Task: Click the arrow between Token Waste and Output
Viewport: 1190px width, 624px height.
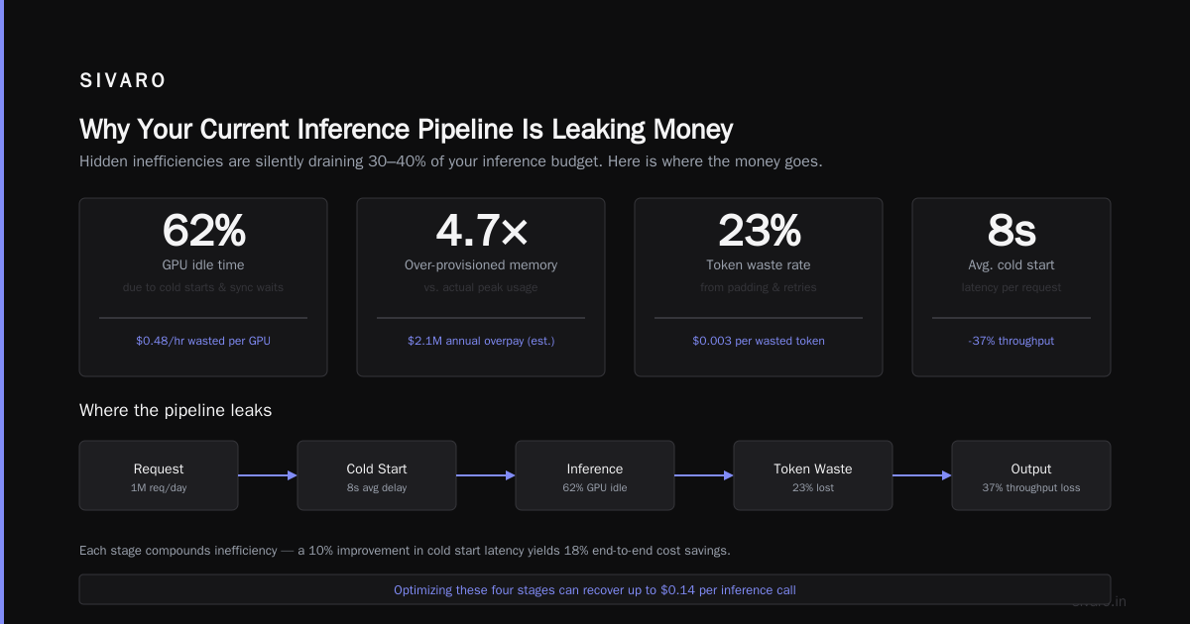Action: click(922, 475)
